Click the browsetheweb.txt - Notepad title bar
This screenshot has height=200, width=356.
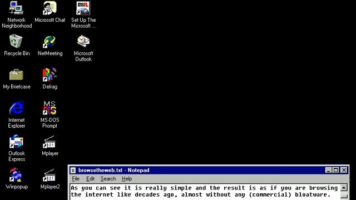[x=209, y=170]
